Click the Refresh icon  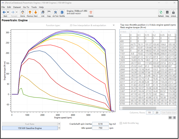click(x=161, y=12)
